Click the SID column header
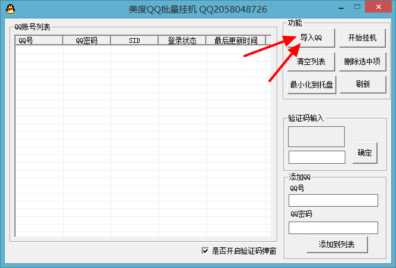Viewport: 396px width, 268px height. click(134, 40)
